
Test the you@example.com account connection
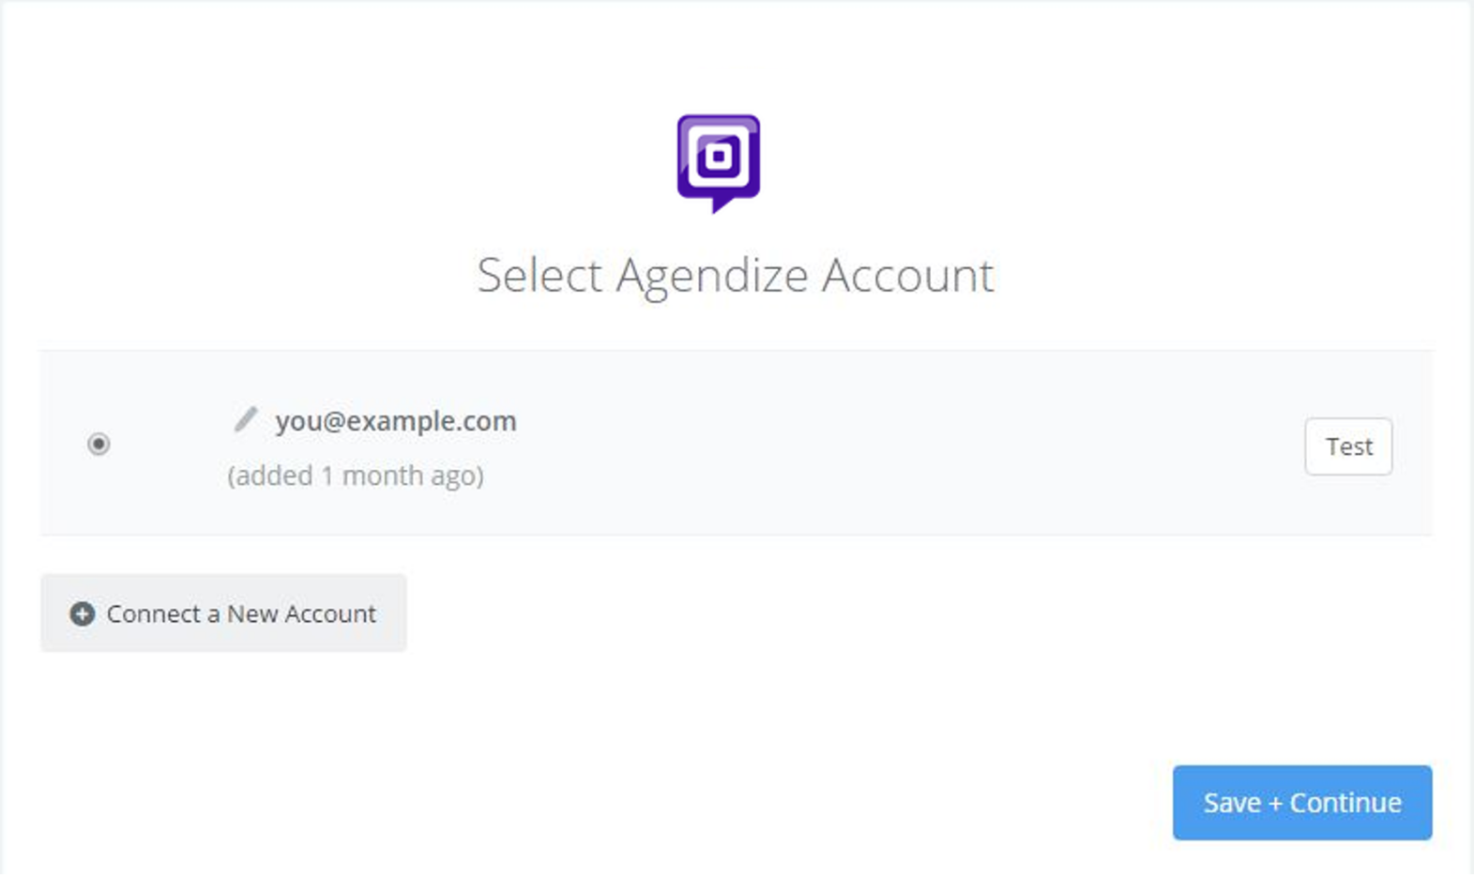(x=1348, y=447)
